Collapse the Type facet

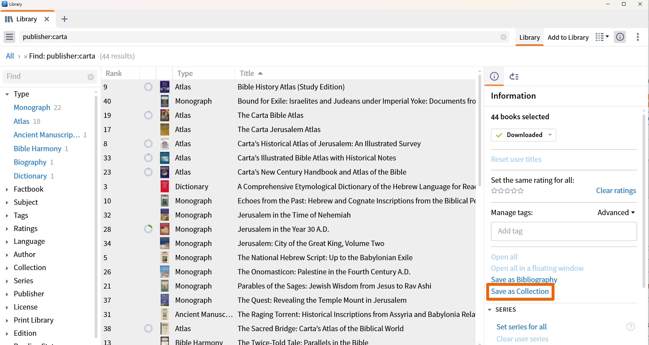click(x=7, y=94)
